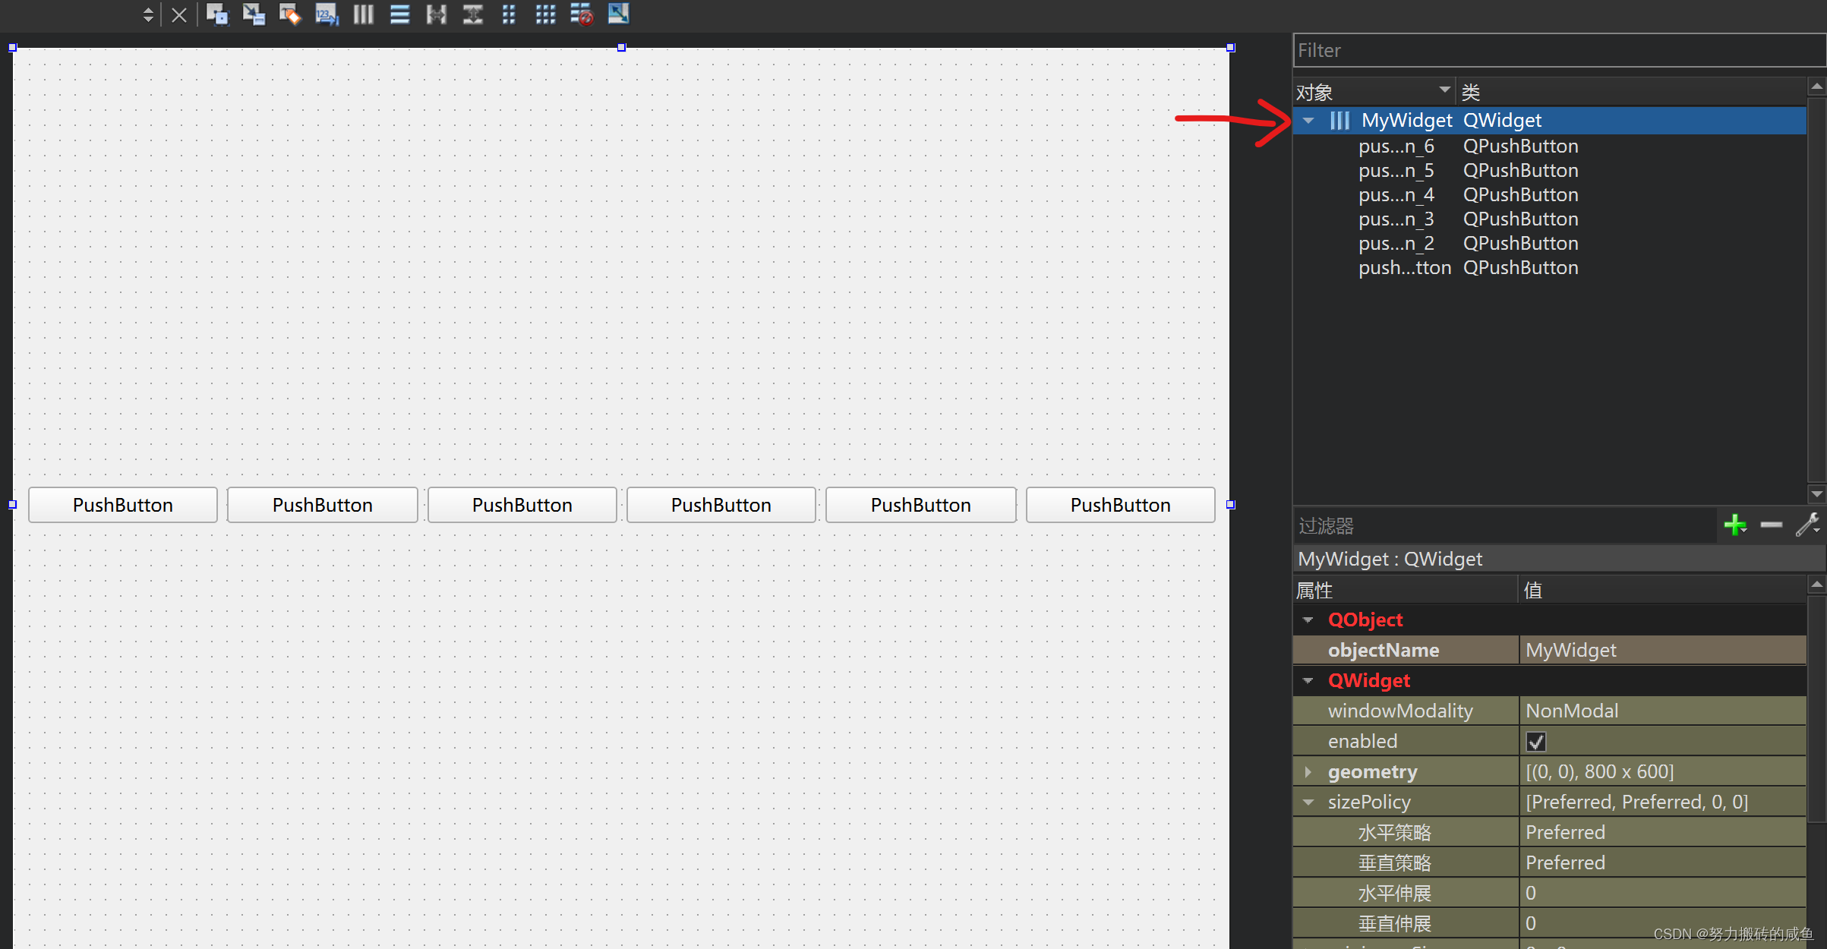Expand the geometry property row
1827x949 pixels.
click(x=1308, y=772)
